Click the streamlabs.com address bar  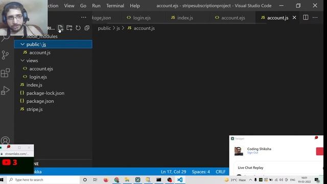17,154
